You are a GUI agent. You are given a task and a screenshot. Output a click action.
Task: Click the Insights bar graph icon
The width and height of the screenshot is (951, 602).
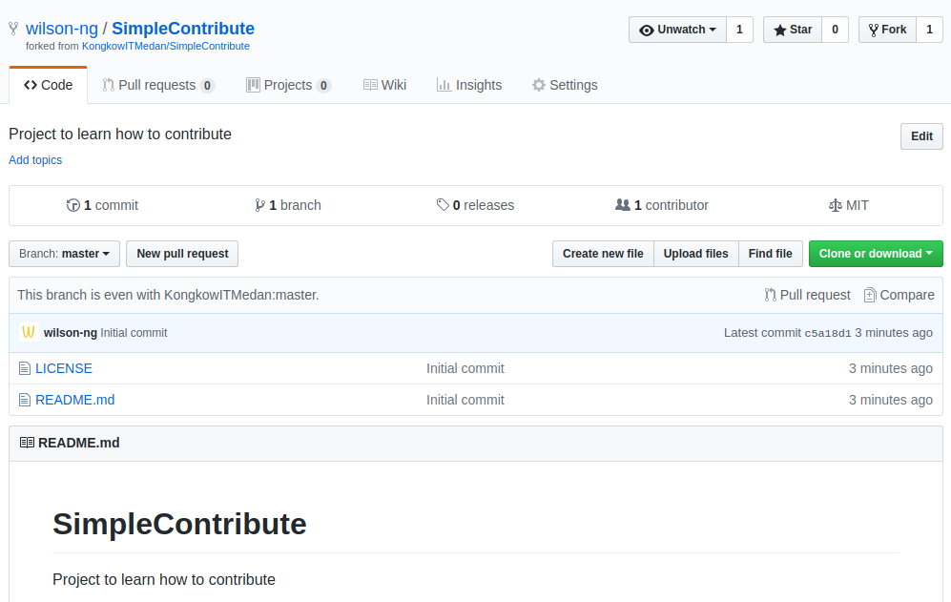(x=444, y=85)
